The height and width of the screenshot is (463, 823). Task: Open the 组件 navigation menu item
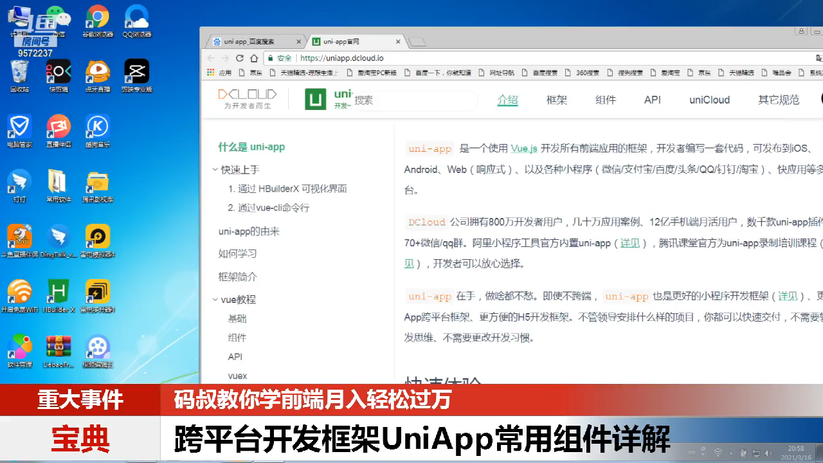click(x=605, y=100)
